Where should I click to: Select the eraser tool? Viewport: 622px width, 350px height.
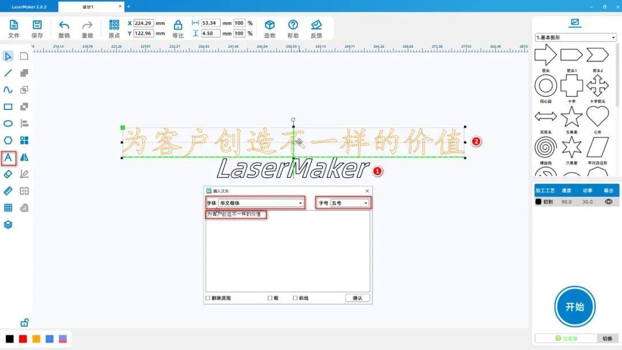(8, 174)
